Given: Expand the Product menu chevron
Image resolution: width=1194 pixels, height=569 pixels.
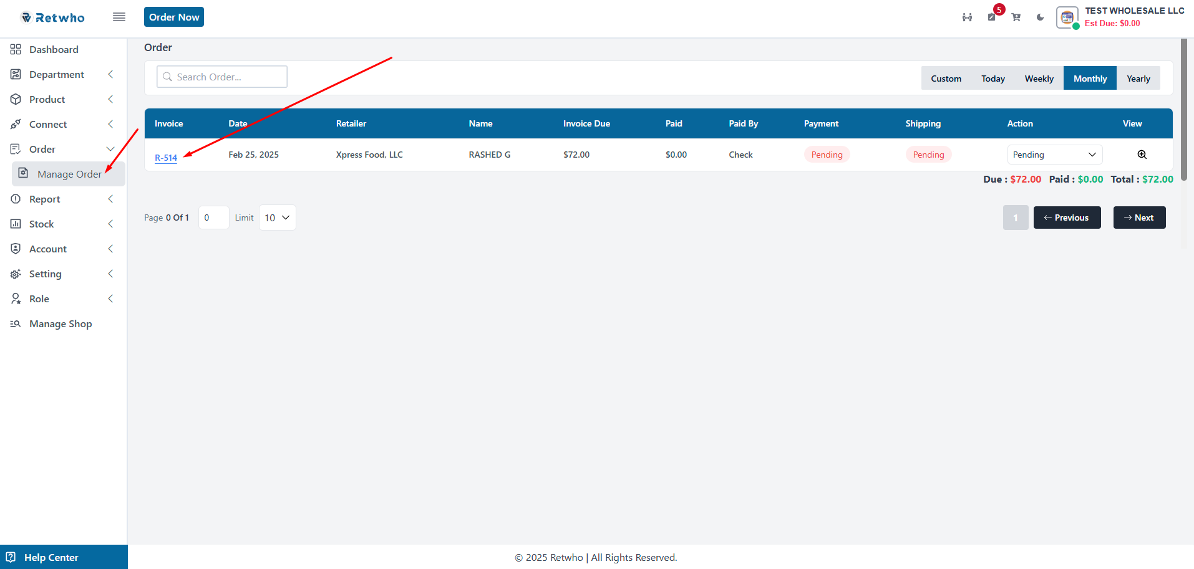Looking at the screenshot, I should [x=110, y=99].
